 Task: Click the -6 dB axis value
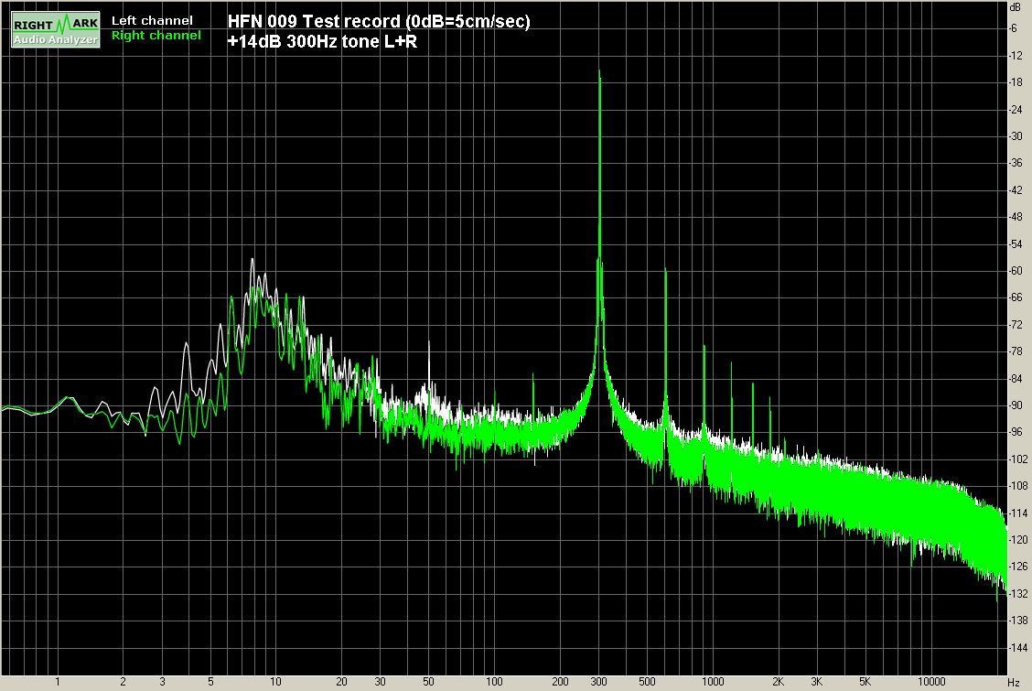point(1014,28)
